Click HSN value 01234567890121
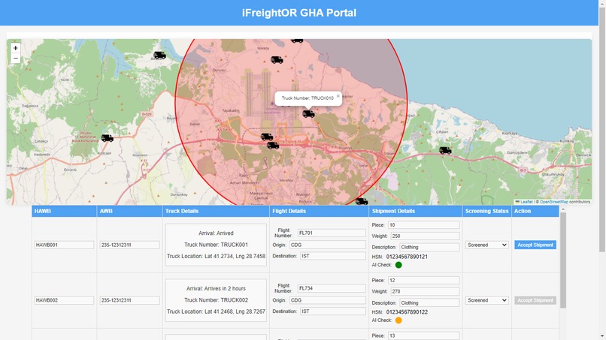 pos(407,257)
